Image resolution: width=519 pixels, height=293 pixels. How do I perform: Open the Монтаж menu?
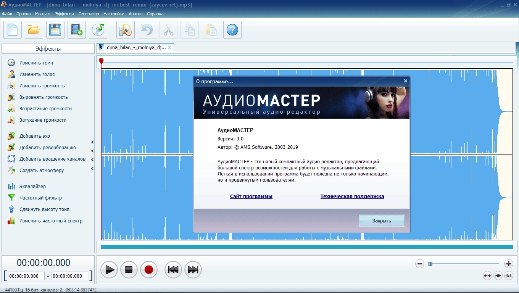[x=43, y=14]
